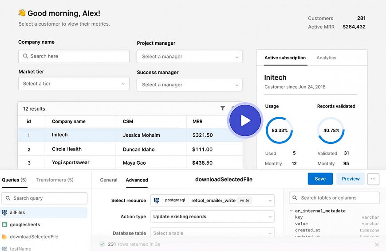
Task: Open the General query tab
Action: click(109, 180)
